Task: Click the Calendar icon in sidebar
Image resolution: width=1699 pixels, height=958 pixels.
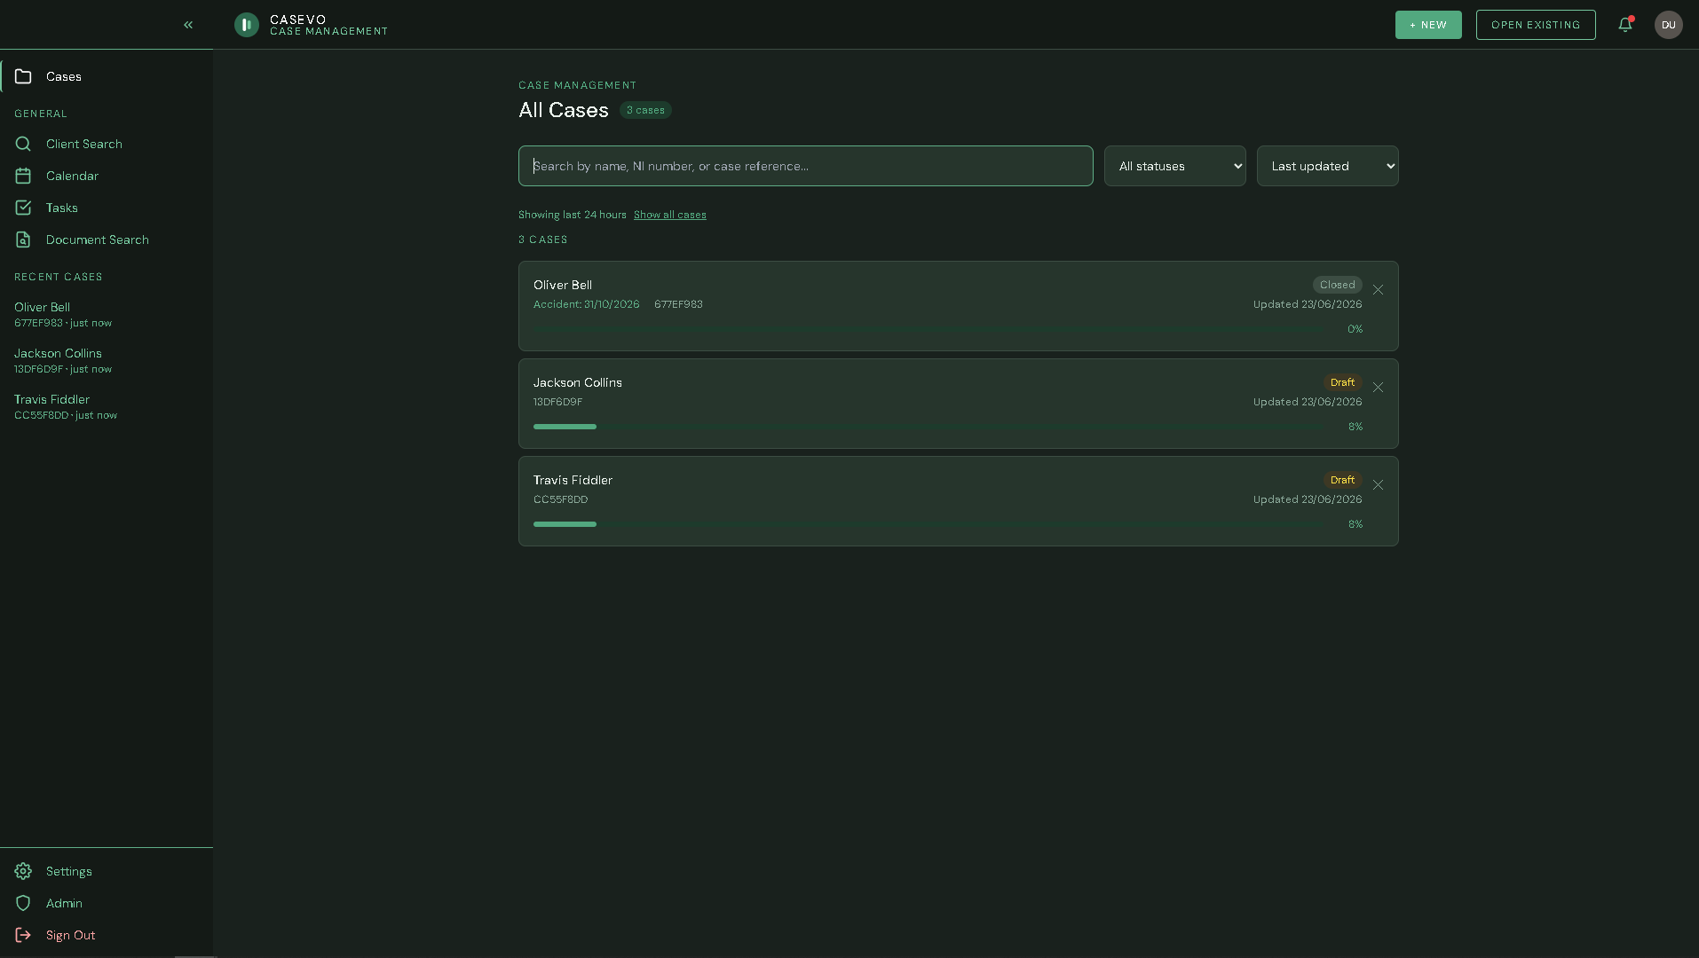Action: click(x=23, y=176)
